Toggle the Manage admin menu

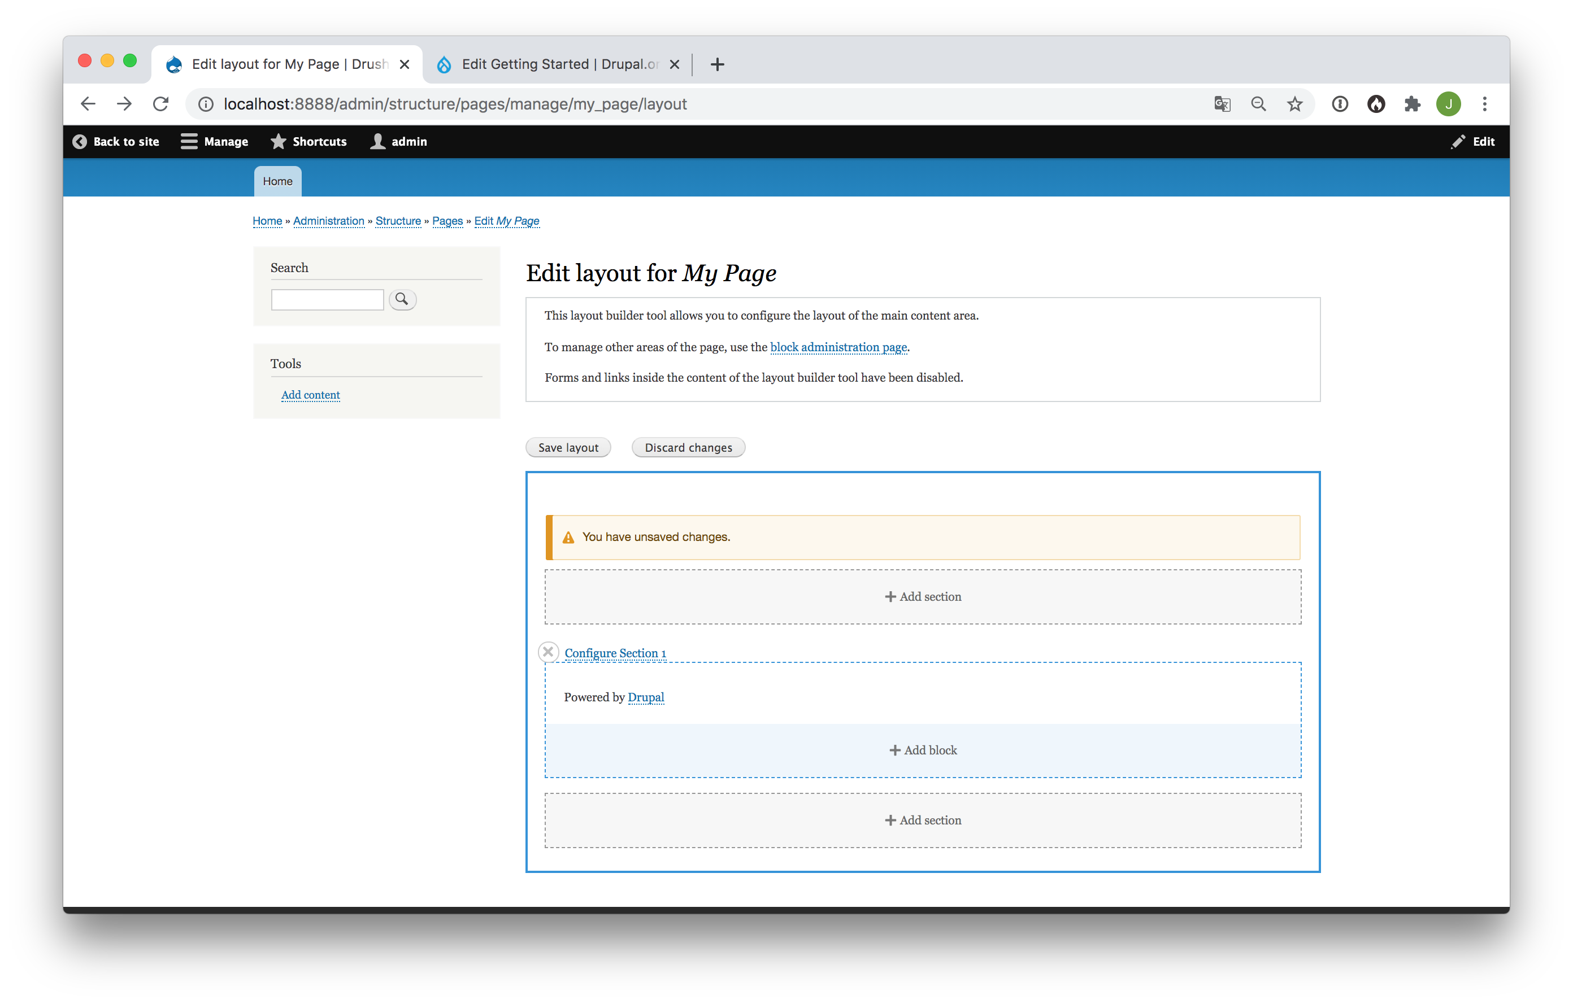point(215,142)
